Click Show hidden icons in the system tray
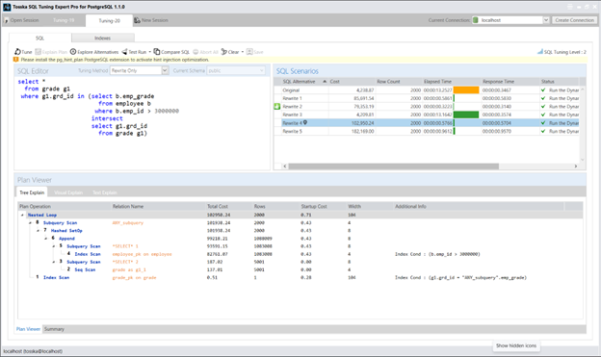 click(516, 345)
